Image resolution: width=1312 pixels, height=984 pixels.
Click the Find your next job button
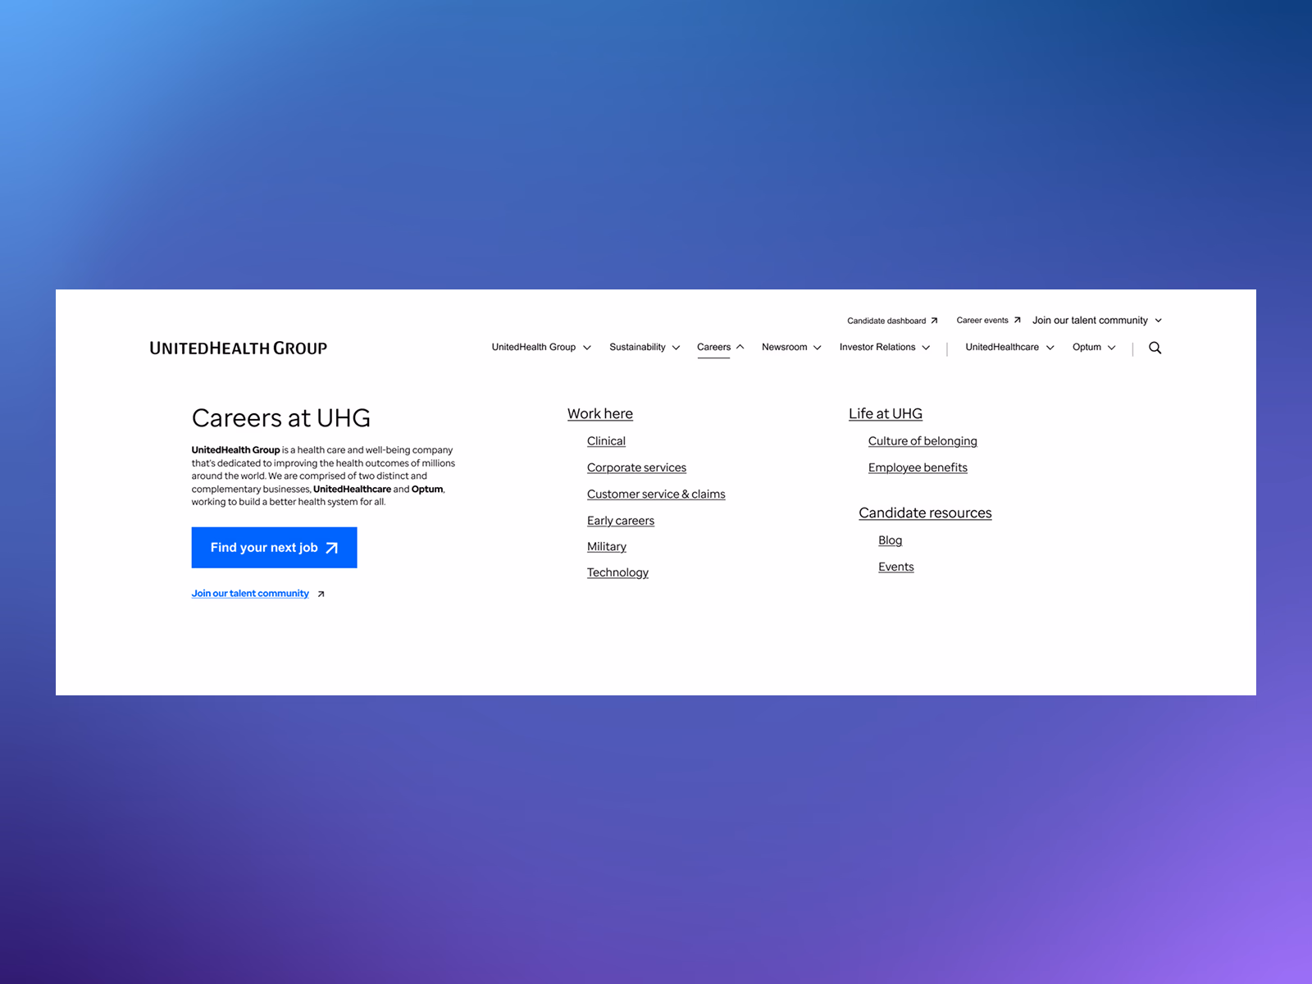click(274, 548)
